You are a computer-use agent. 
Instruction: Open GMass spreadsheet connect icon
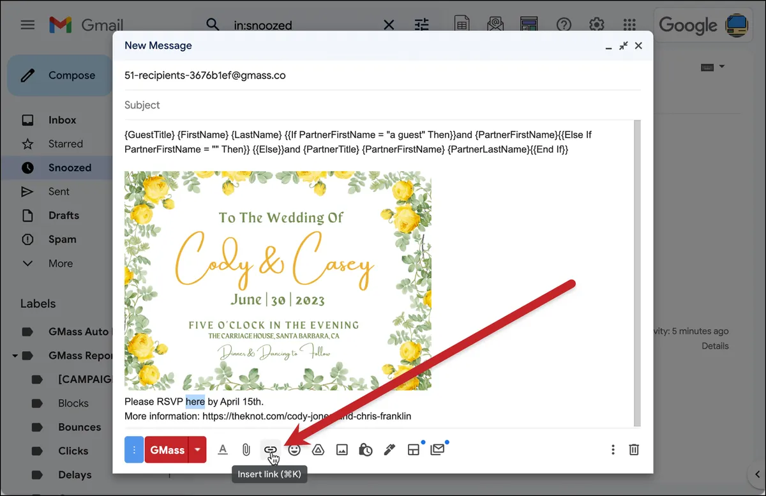(462, 25)
